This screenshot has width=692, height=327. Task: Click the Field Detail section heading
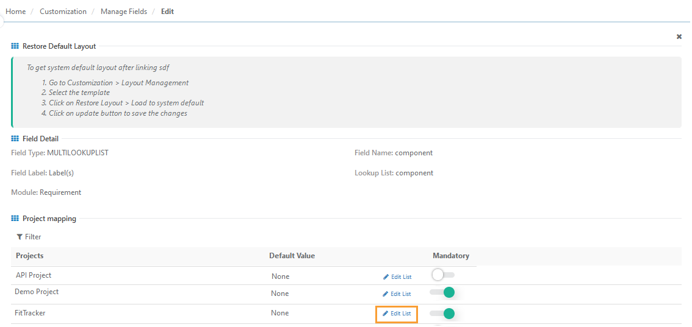(x=41, y=139)
